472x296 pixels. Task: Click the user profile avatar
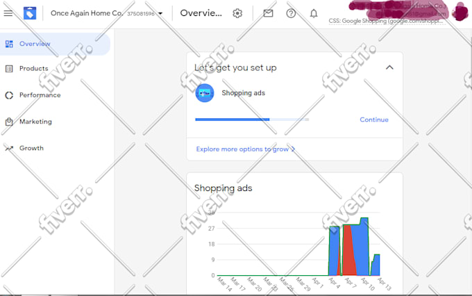tap(460, 12)
